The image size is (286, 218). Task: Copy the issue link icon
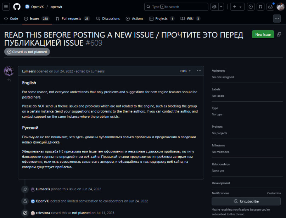(x=279, y=34)
